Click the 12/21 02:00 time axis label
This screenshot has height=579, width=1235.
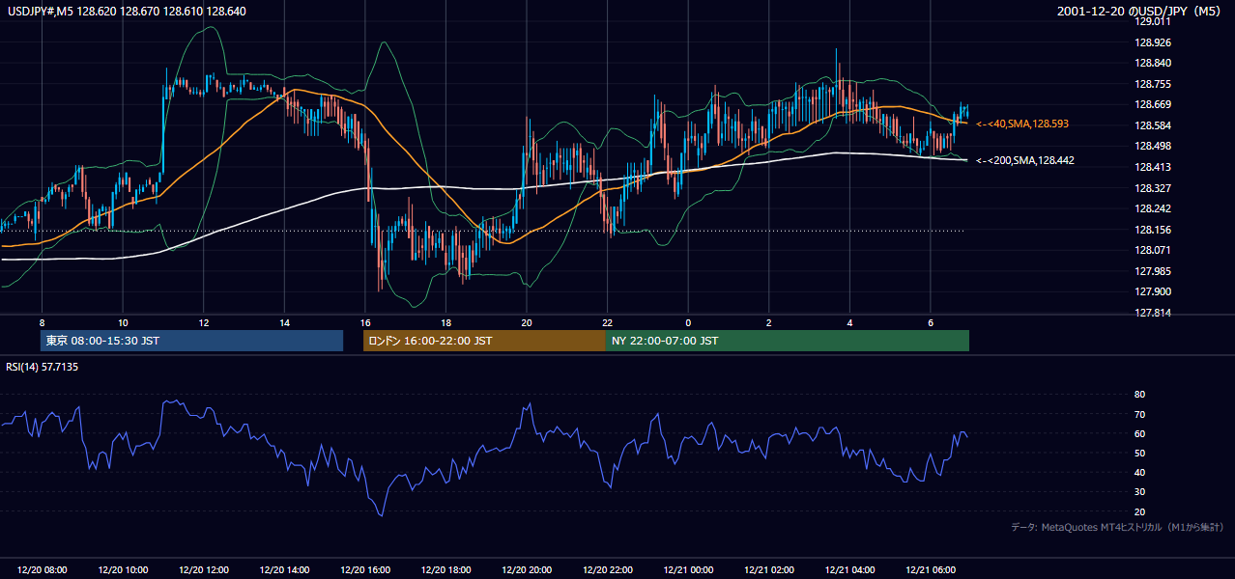click(768, 570)
